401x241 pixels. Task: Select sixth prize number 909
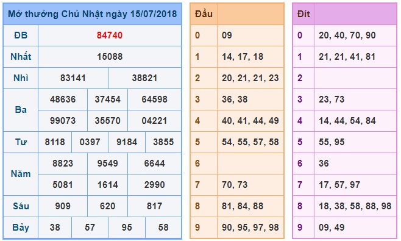coord(63,206)
